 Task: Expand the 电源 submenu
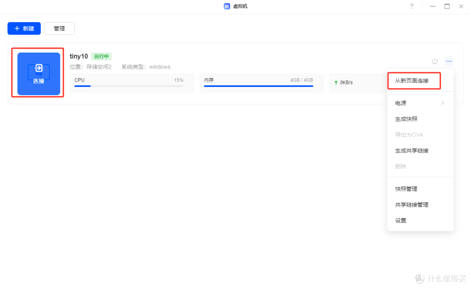click(x=420, y=103)
